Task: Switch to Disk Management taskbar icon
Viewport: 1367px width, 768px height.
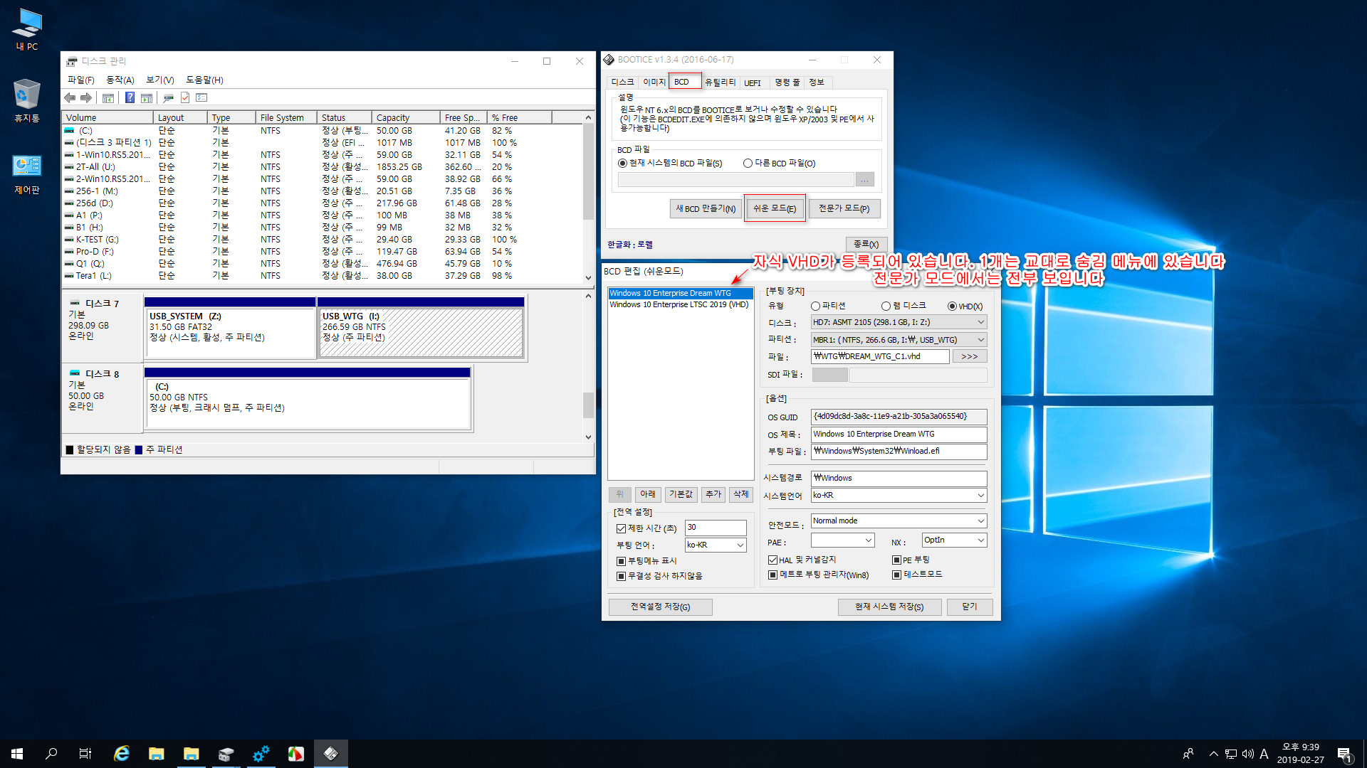Action: (226, 754)
